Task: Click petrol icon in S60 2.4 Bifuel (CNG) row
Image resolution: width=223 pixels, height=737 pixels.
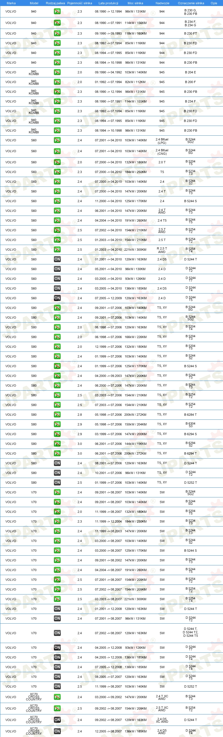Action: (57, 151)
